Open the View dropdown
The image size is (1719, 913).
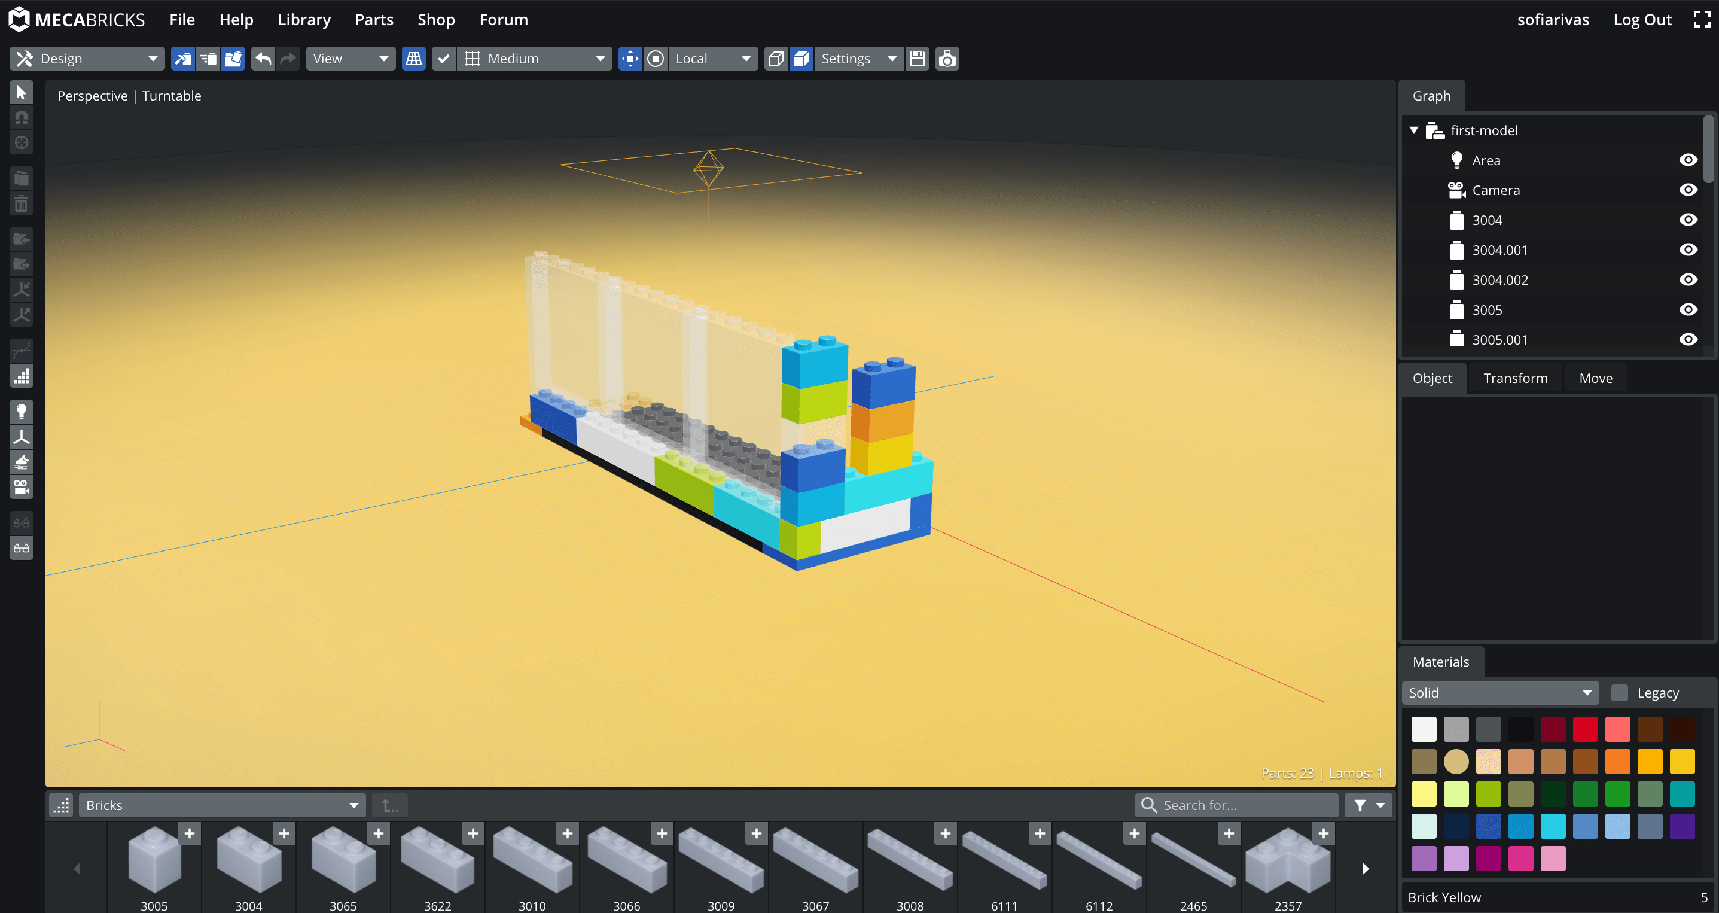pos(350,59)
